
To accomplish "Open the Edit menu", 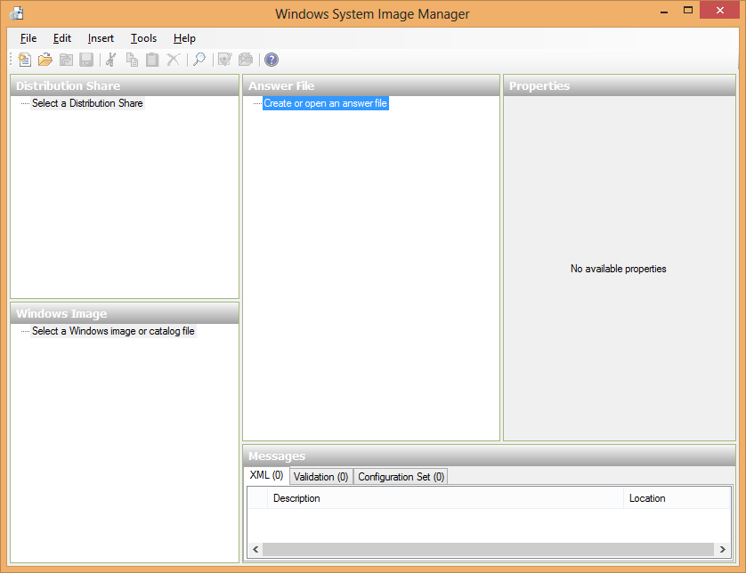I will pos(61,38).
